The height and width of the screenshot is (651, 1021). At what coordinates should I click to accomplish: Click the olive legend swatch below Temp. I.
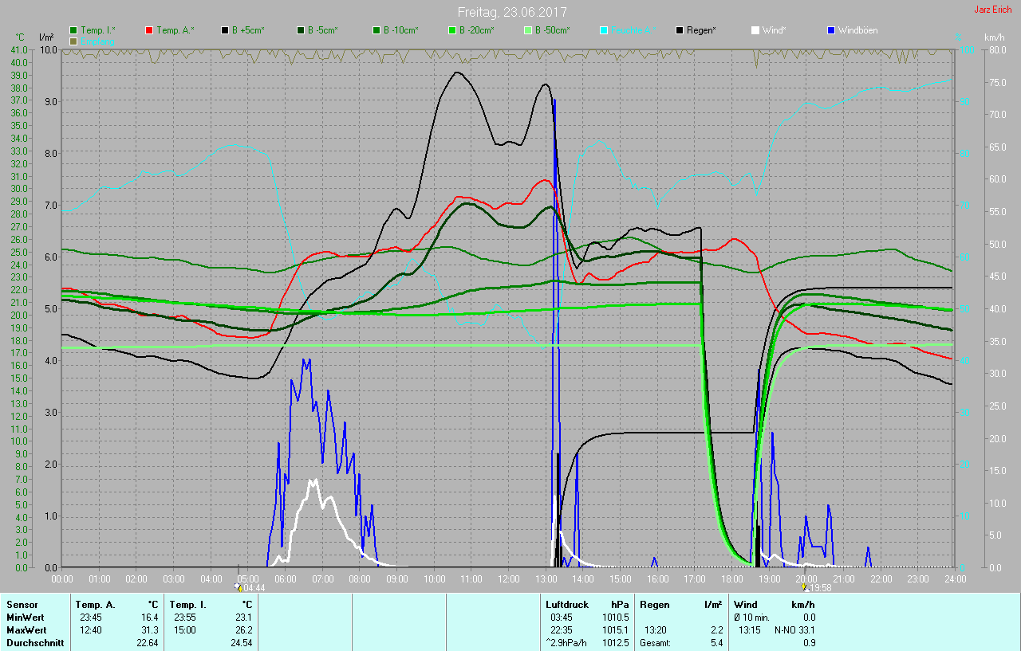click(x=73, y=41)
